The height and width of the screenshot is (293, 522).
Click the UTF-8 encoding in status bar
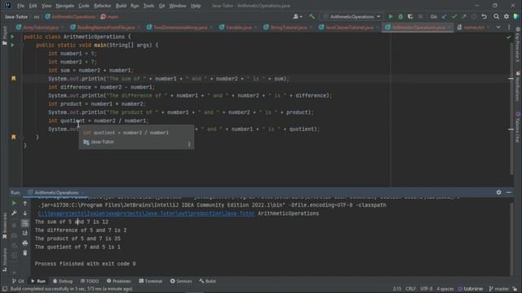click(426, 289)
